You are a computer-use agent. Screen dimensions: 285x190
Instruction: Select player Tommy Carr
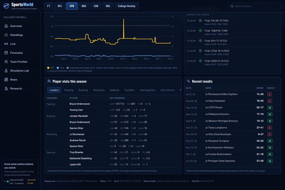(76, 110)
